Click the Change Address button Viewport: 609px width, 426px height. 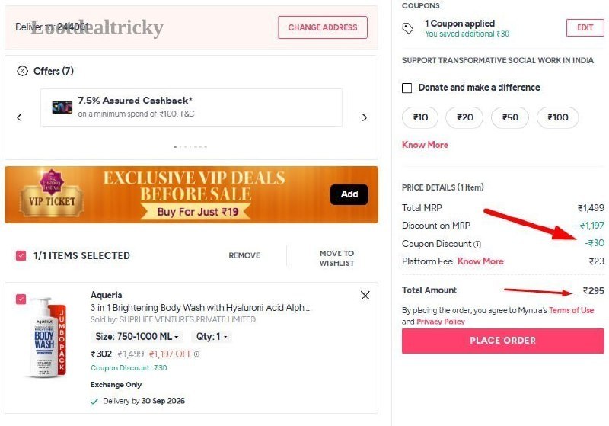point(322,27)
